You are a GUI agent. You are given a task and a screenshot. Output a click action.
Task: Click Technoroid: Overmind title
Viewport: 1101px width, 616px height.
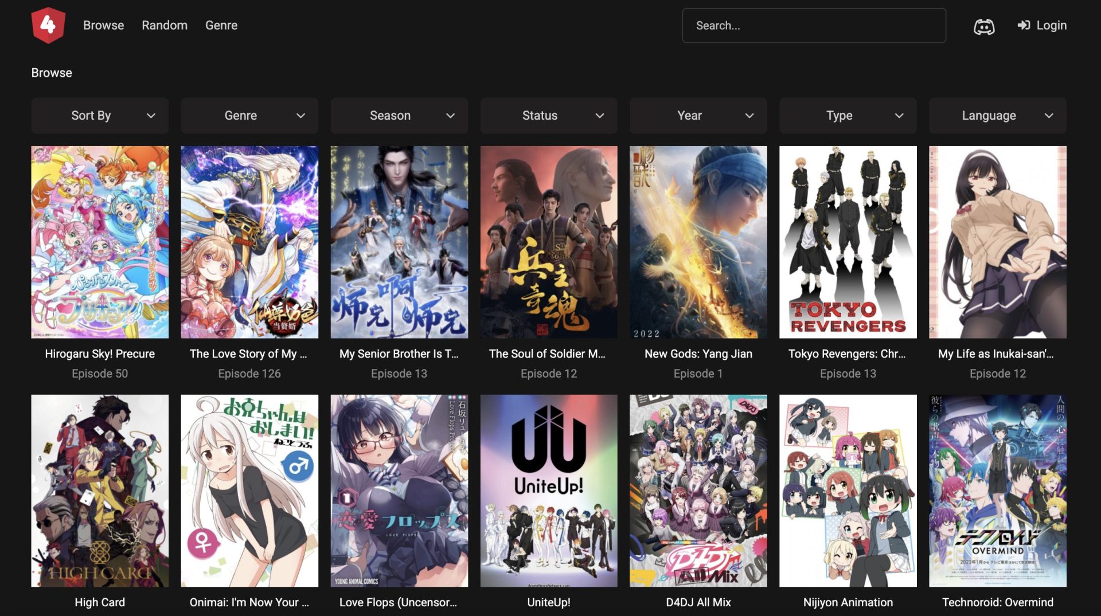tap(998, 602)
